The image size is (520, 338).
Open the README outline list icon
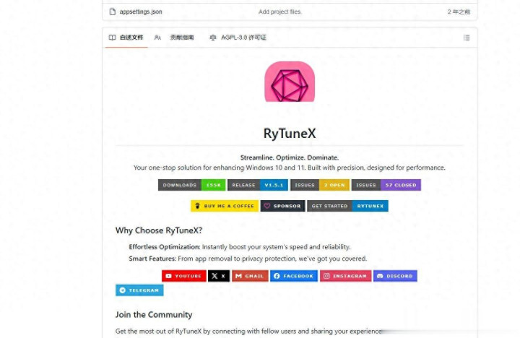[467, 38]
